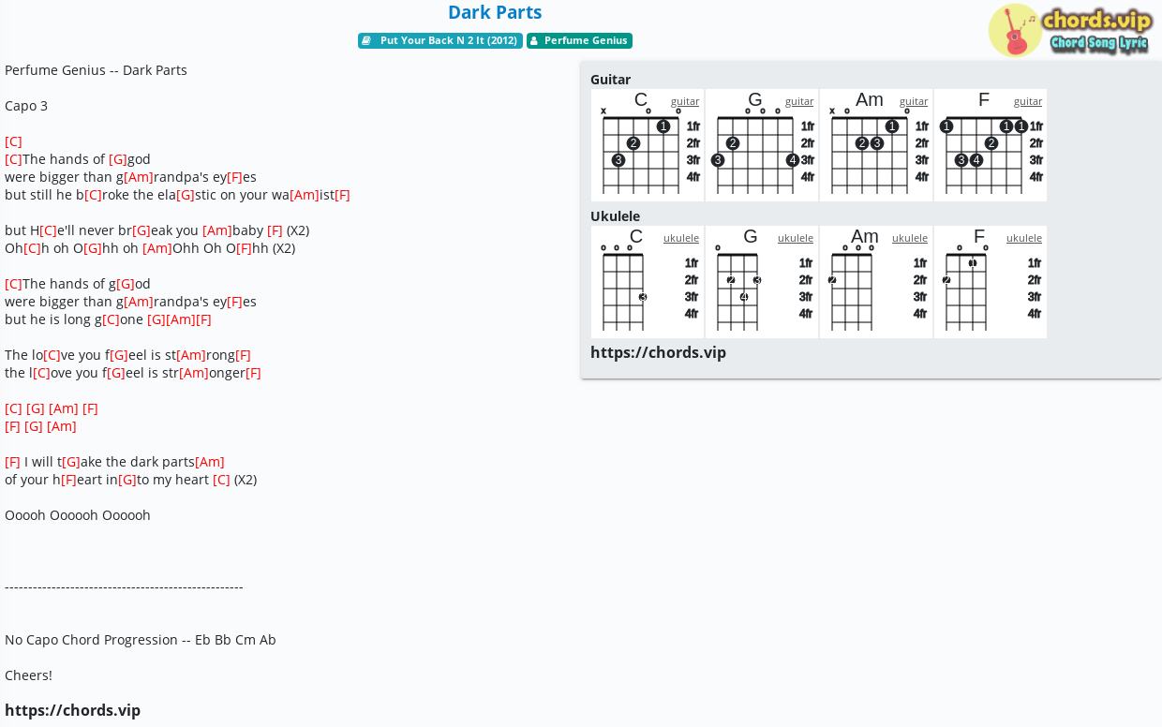
Task: Click the 'Perfume Genius -- Dark Parts' heading line
Action: point(96,70)
